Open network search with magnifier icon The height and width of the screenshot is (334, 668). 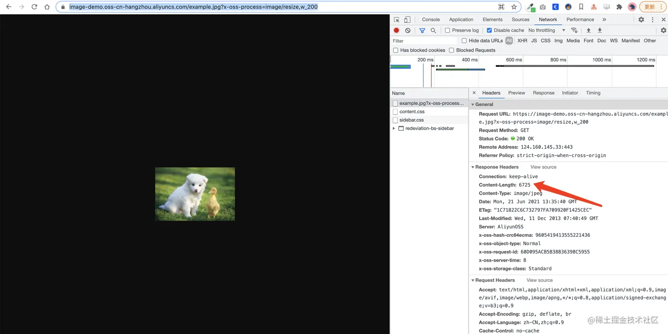(433, 30)
